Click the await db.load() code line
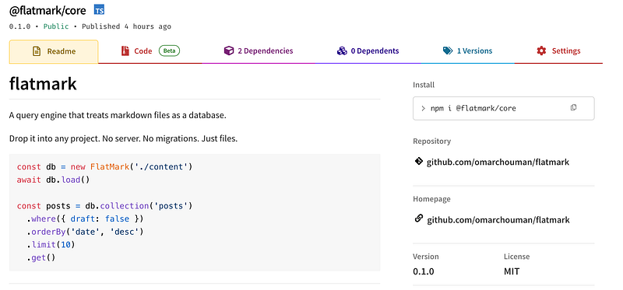The height and width of the screenshot is (290, 623). click(x=53, y=180)
